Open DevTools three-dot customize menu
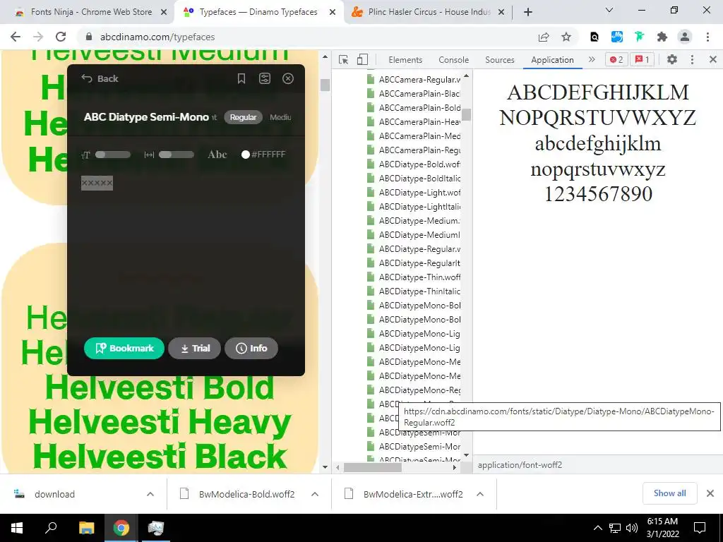 coord(692,59)
